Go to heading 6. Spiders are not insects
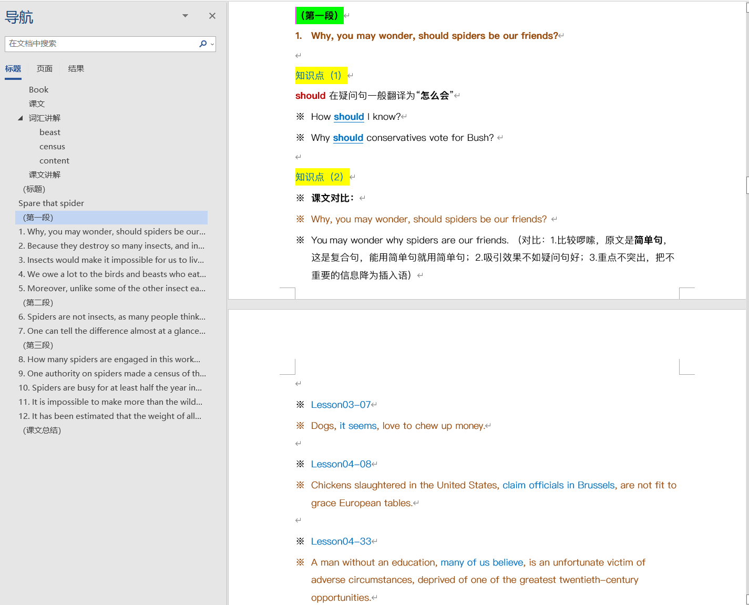 point(112,317)
